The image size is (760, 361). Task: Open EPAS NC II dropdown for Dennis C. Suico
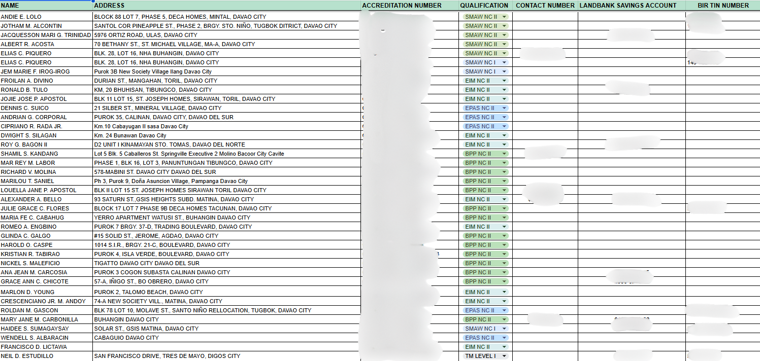pos(504,108)
